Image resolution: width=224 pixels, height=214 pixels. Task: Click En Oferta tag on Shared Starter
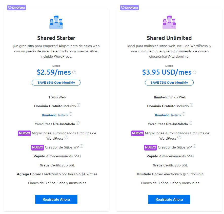16,8
